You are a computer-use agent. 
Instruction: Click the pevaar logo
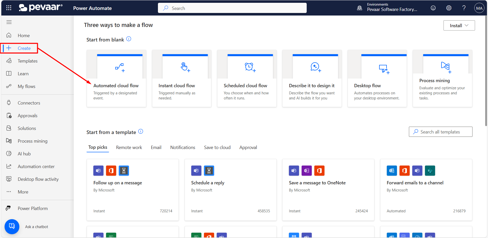tap(41, 8)
